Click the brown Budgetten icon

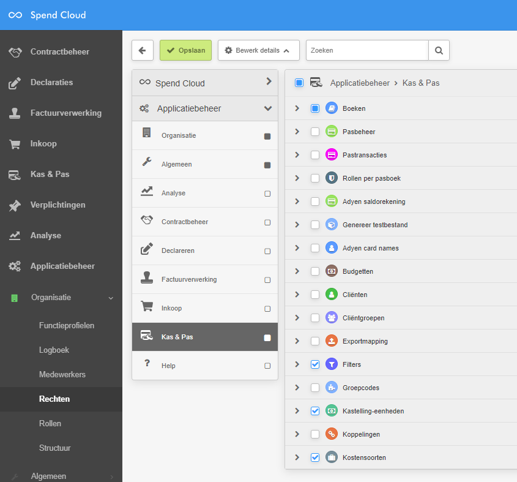pos(332,271)
